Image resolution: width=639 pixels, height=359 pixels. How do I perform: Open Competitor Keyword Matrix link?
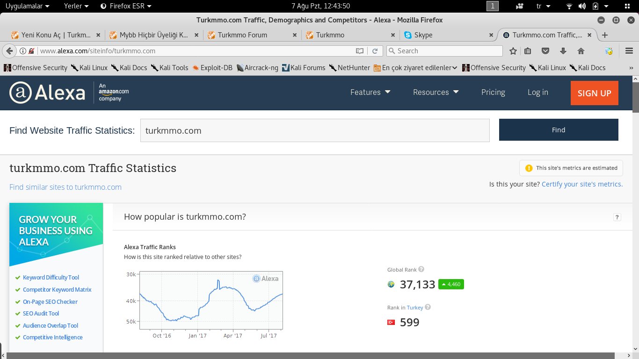[57, 290]
